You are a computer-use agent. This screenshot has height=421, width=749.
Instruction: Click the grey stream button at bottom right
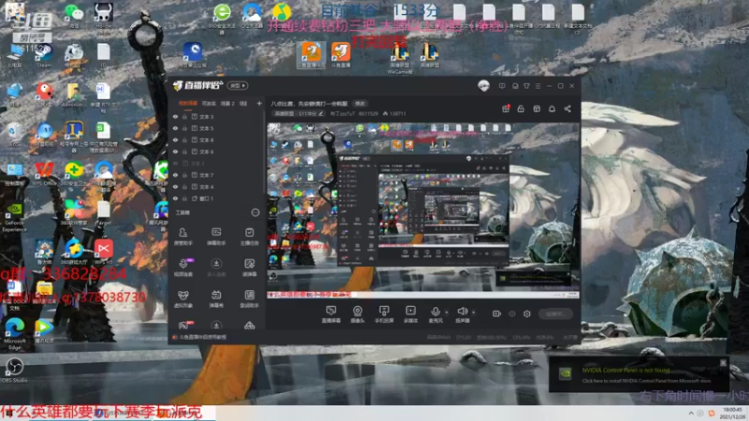(x=555, y=313)
